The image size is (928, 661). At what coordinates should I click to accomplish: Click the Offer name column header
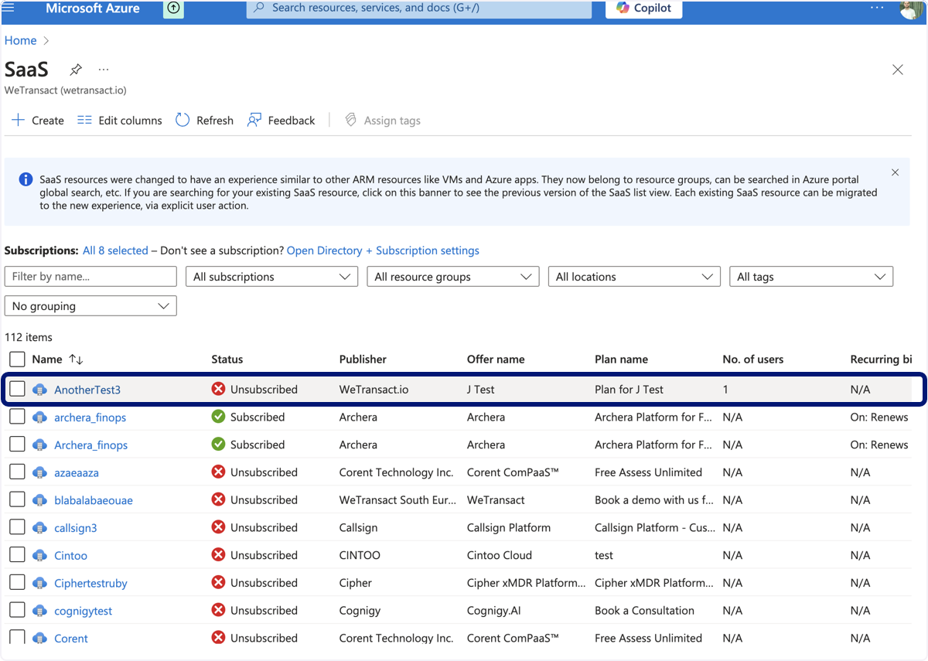(496, 359)
